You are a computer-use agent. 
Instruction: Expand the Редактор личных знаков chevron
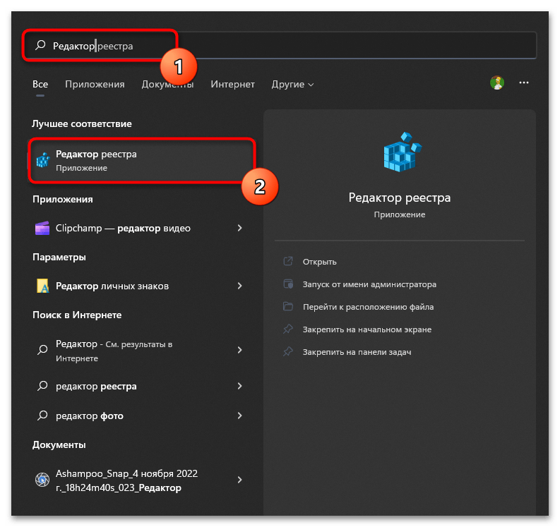pos(239,286)
